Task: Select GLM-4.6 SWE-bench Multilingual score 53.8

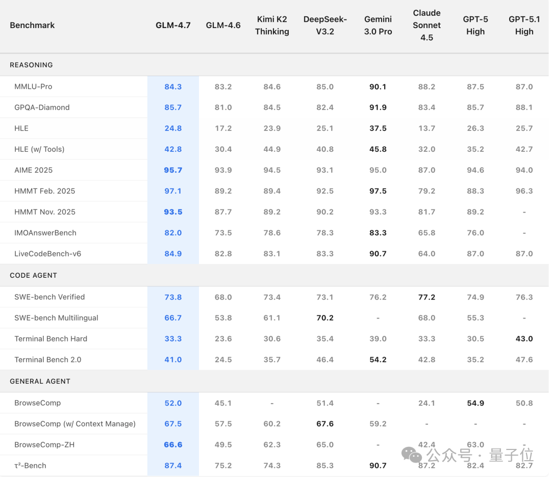Action: pyautogui.click(x=223, y=318)
